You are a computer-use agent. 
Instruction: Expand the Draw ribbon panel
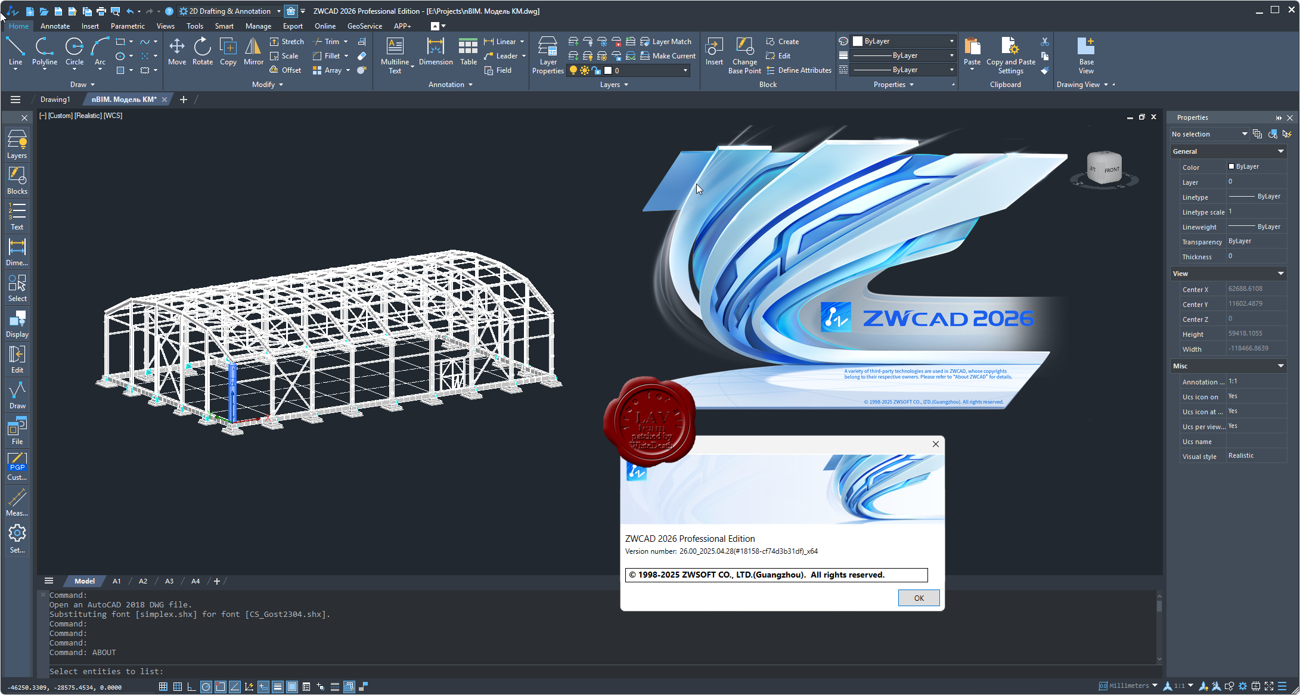pyautogui.click(x=82, y=85)
